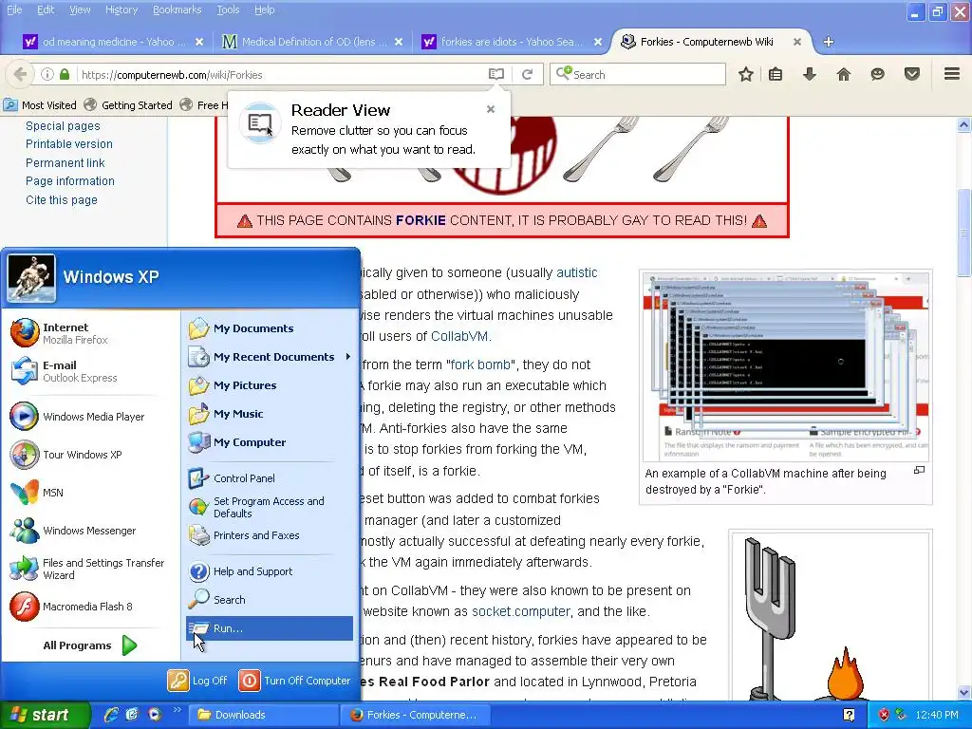Click Permanent link in sidebar
Screen dimensions: 972x729
point(65,162)
